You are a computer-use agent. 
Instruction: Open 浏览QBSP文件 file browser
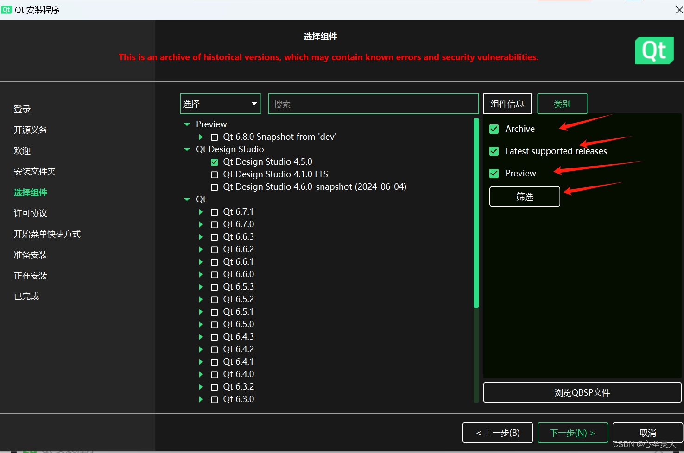click(582, 392)
